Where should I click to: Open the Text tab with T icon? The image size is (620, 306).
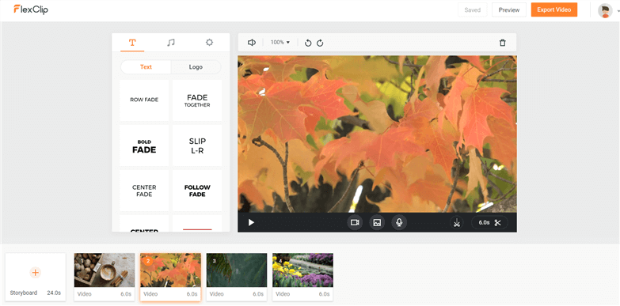click(x=132, y=43)
